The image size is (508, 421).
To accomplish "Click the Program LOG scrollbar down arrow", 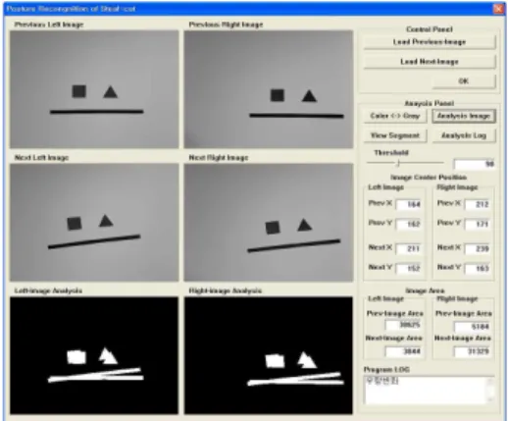I will [490, 400].
